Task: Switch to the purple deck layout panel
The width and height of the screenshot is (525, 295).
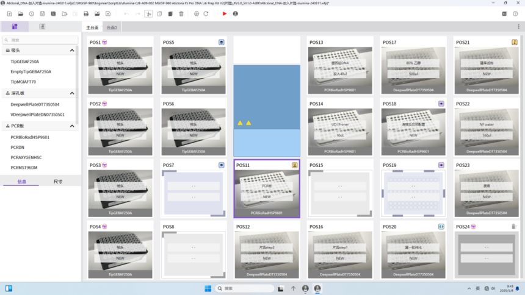Action: point(15,26)
